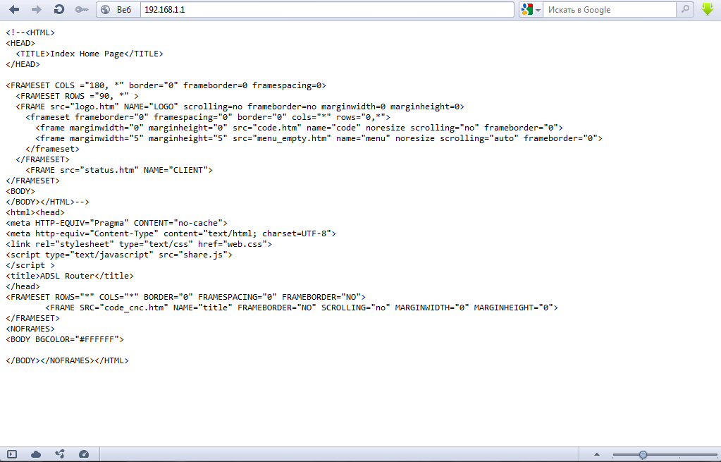Toggle the side panel from status bar
Screen dimensions: 721x462
pyautogui.click(x=12, y=454)
